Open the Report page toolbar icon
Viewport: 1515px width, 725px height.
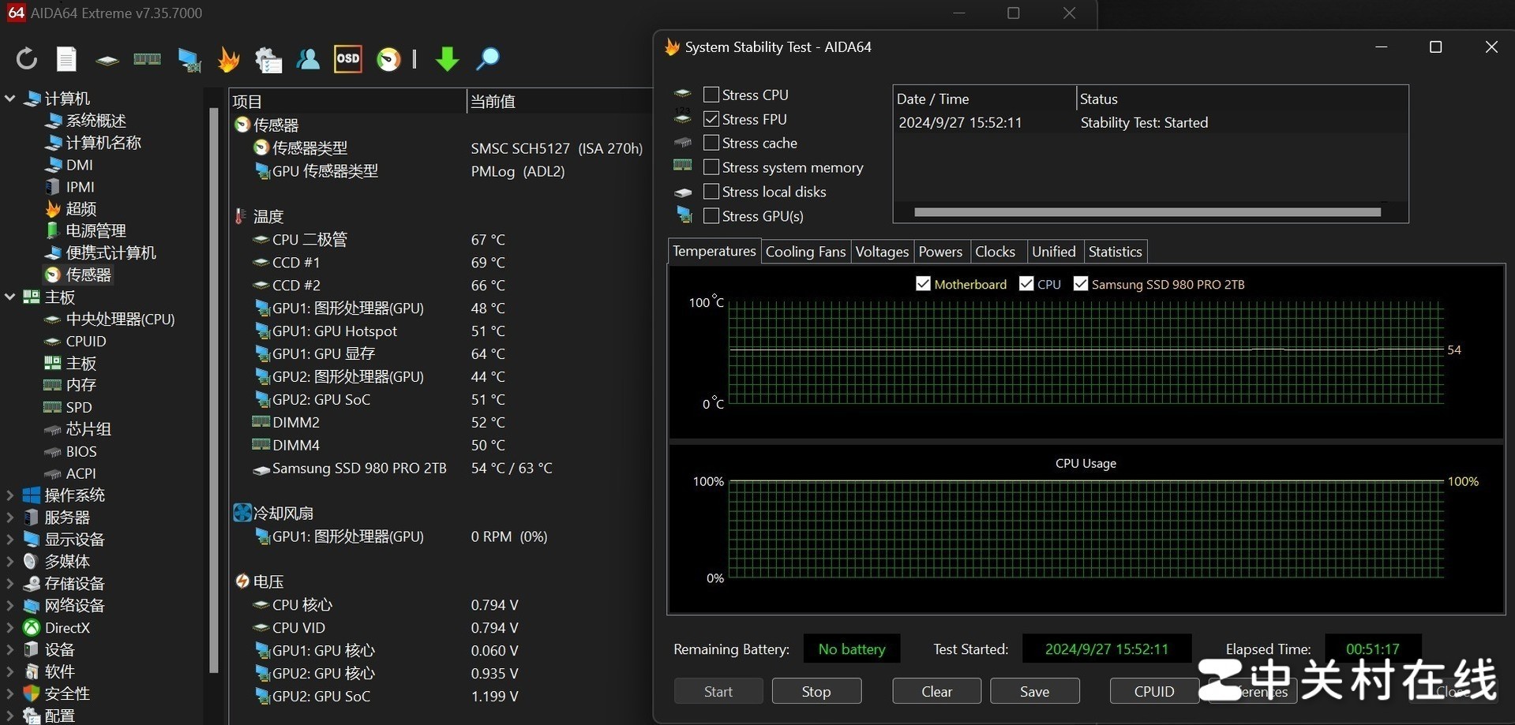(x=66, y=58)
